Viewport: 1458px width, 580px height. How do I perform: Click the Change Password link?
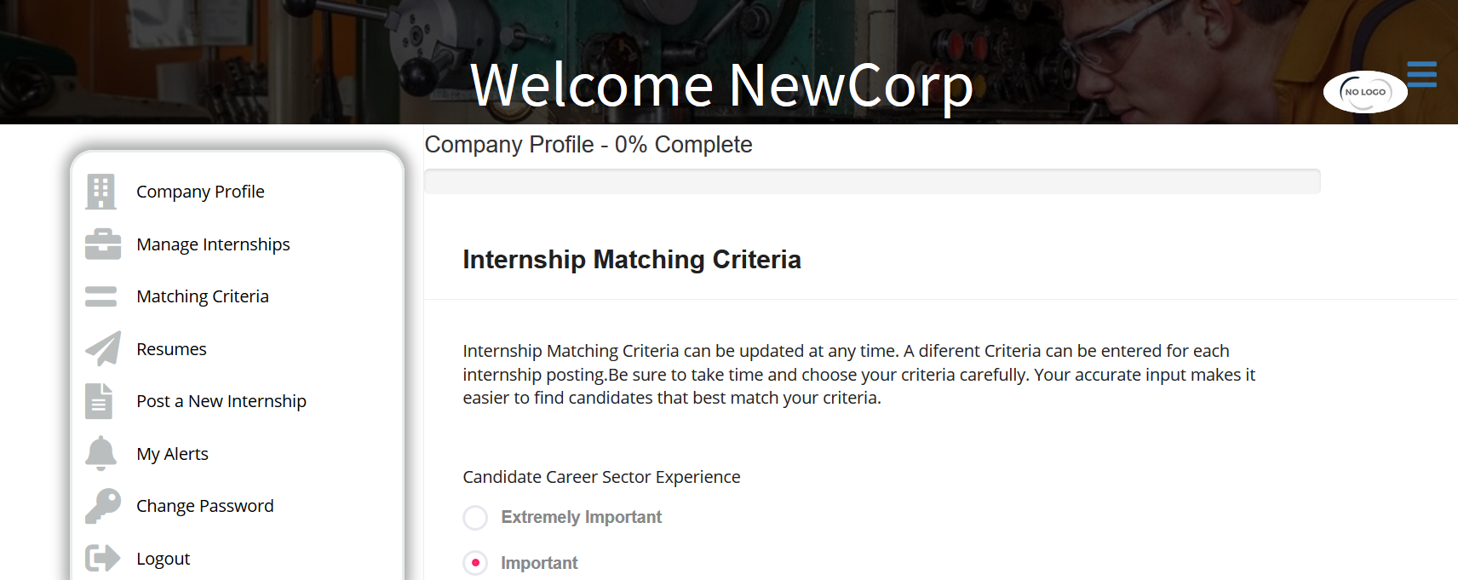(205, 506)
